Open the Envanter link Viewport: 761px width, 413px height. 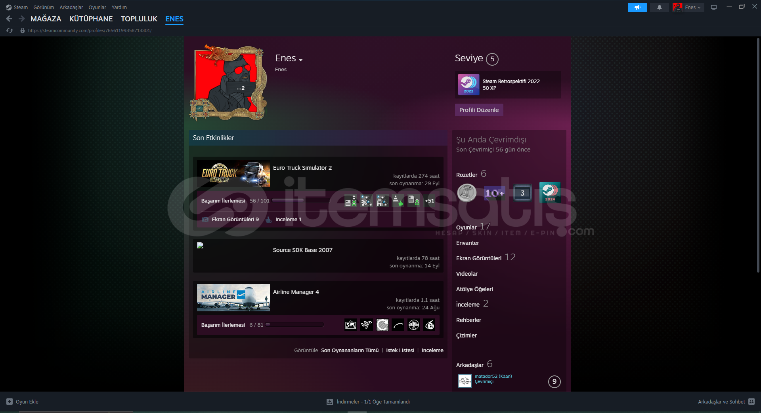point(468,243)
